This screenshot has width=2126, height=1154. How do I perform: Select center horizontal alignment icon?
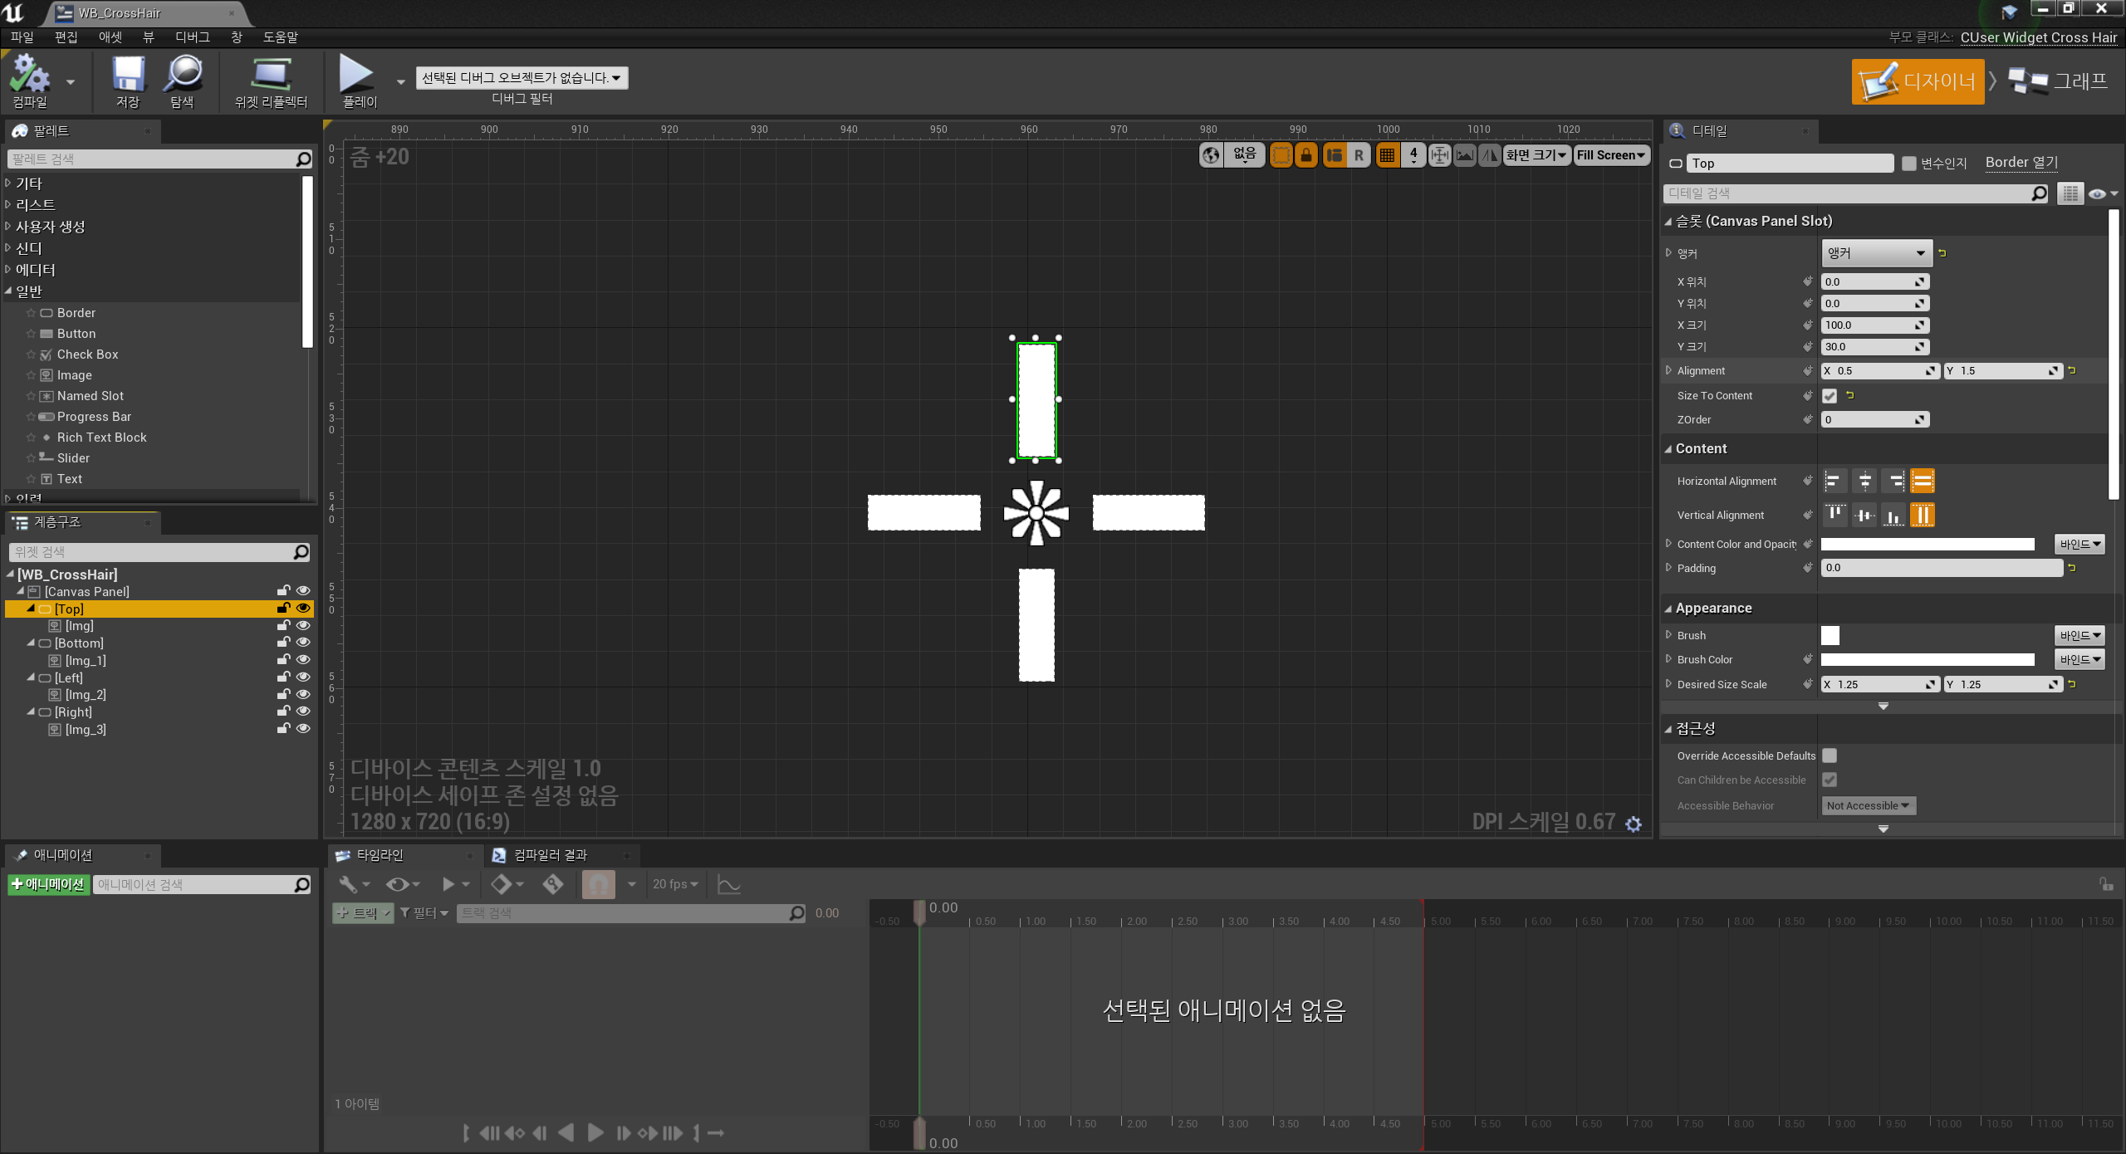click(x=1864, y=481)
